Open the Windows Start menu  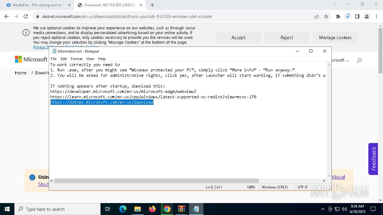[x=7, y=209]
